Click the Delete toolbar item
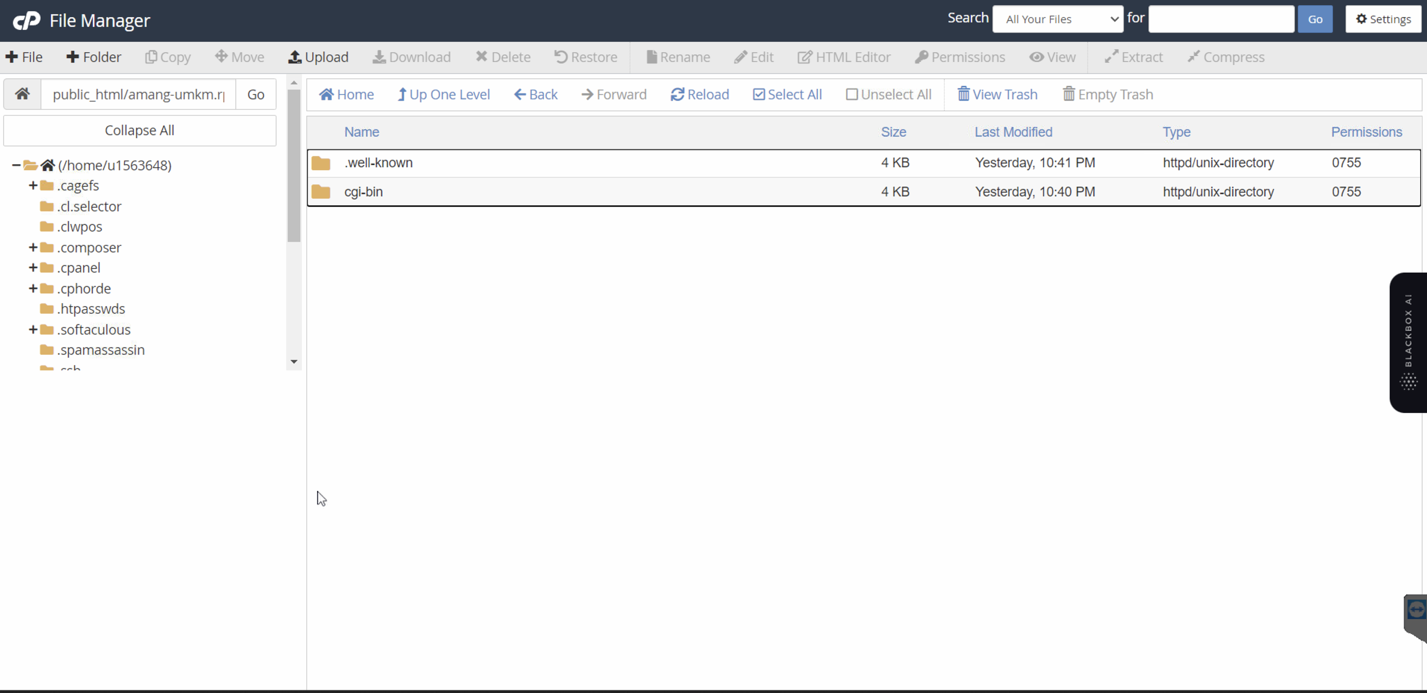The height and width of the screenshot is (693, 1427). 503,57
